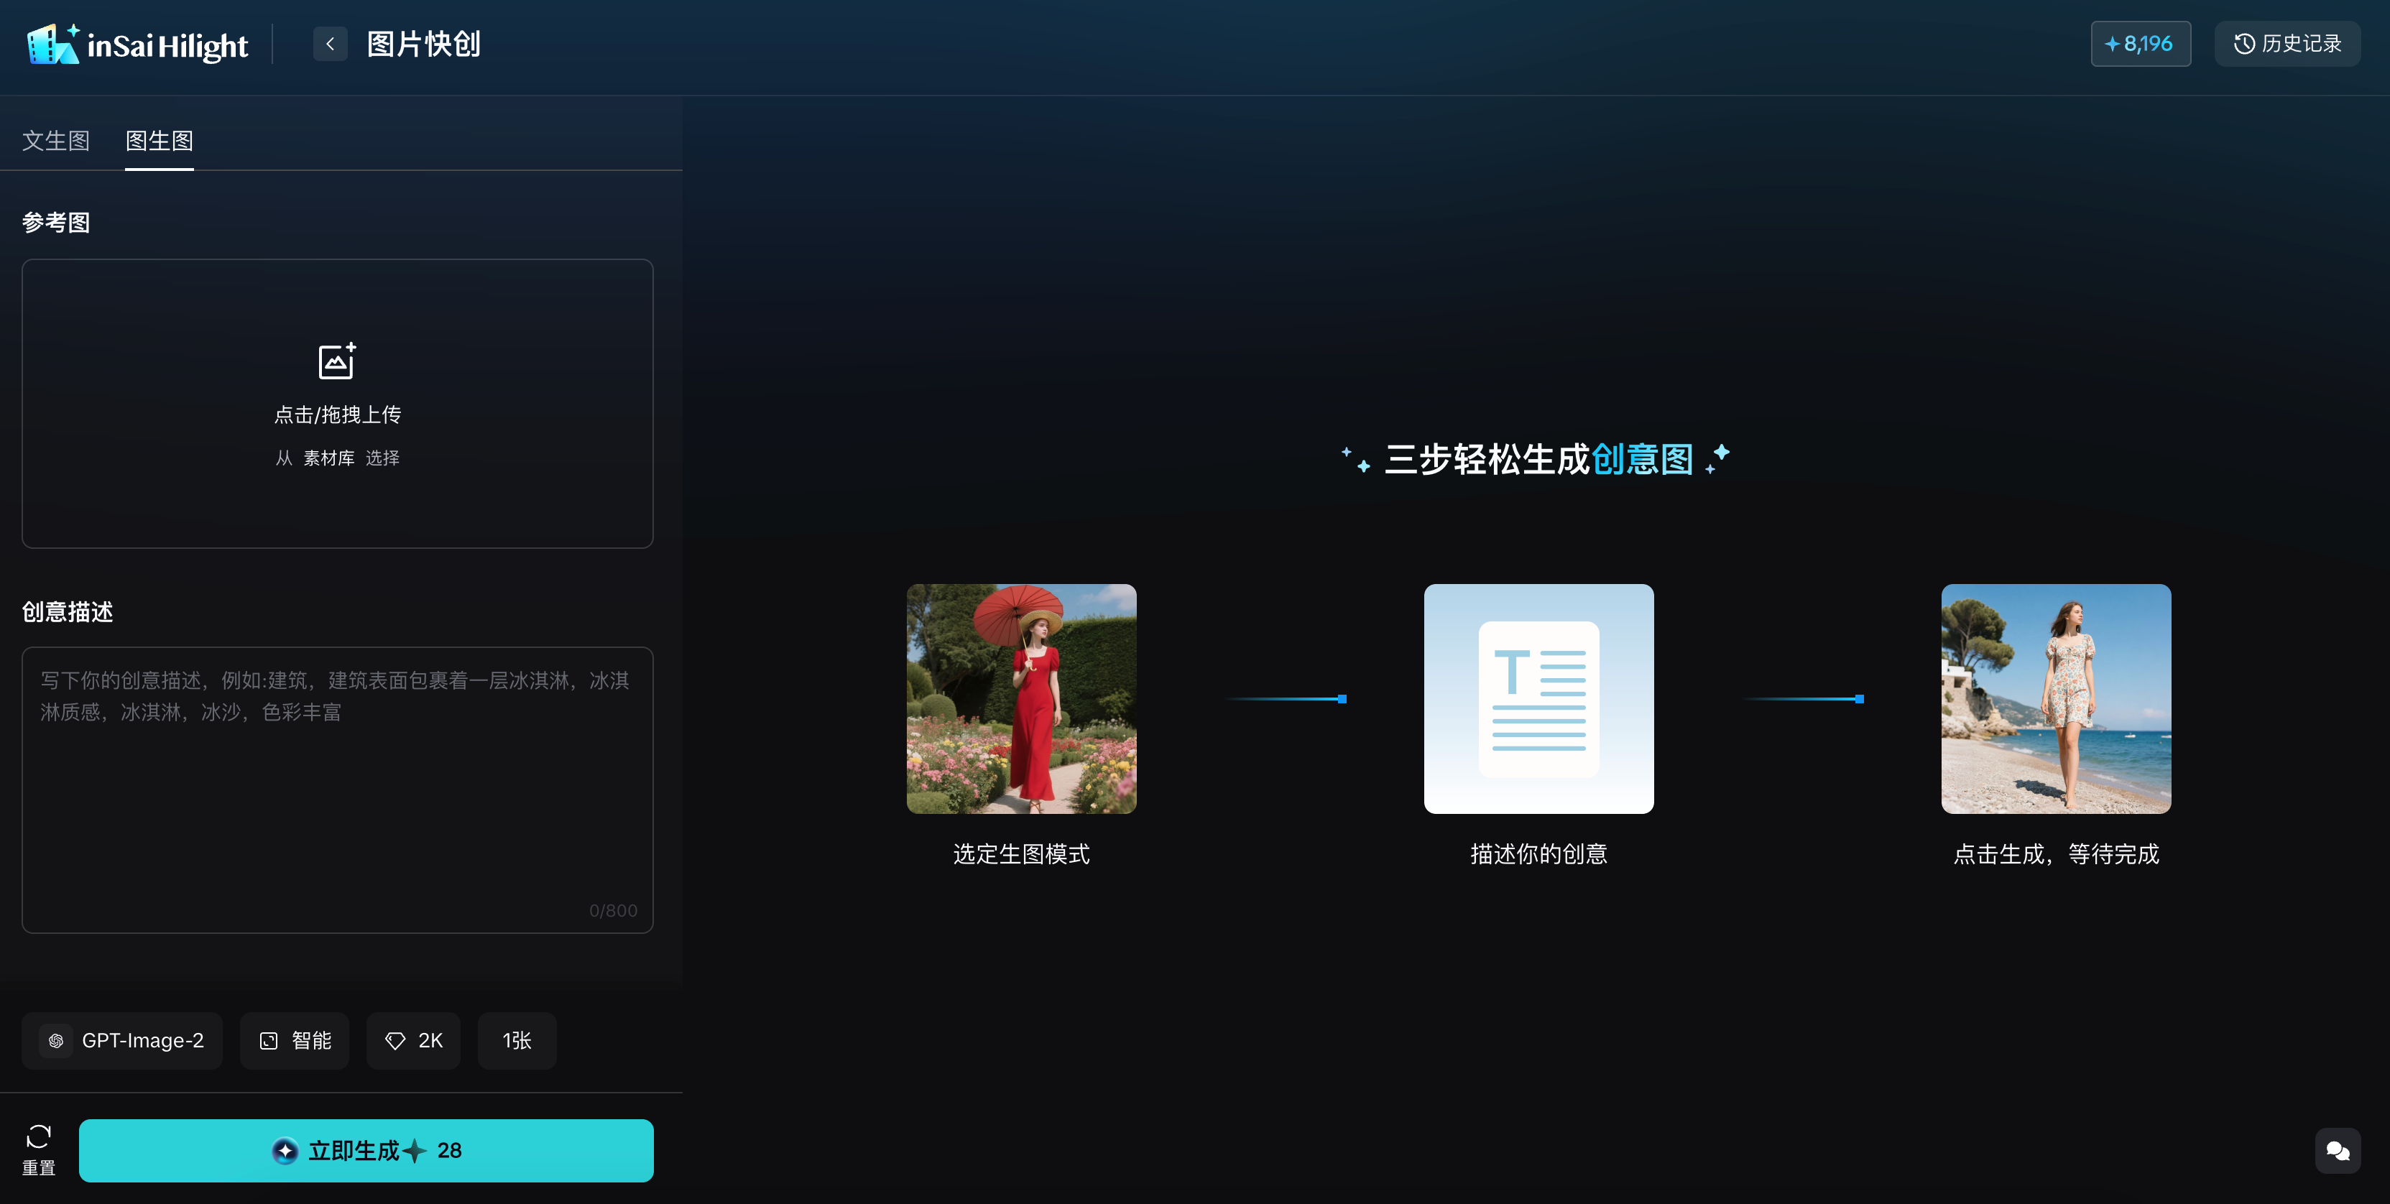This screenshot has height=1204, width=2390.
Task: Choose from 素材库 link
Action: pyautogui.click(x=329, y=458)
